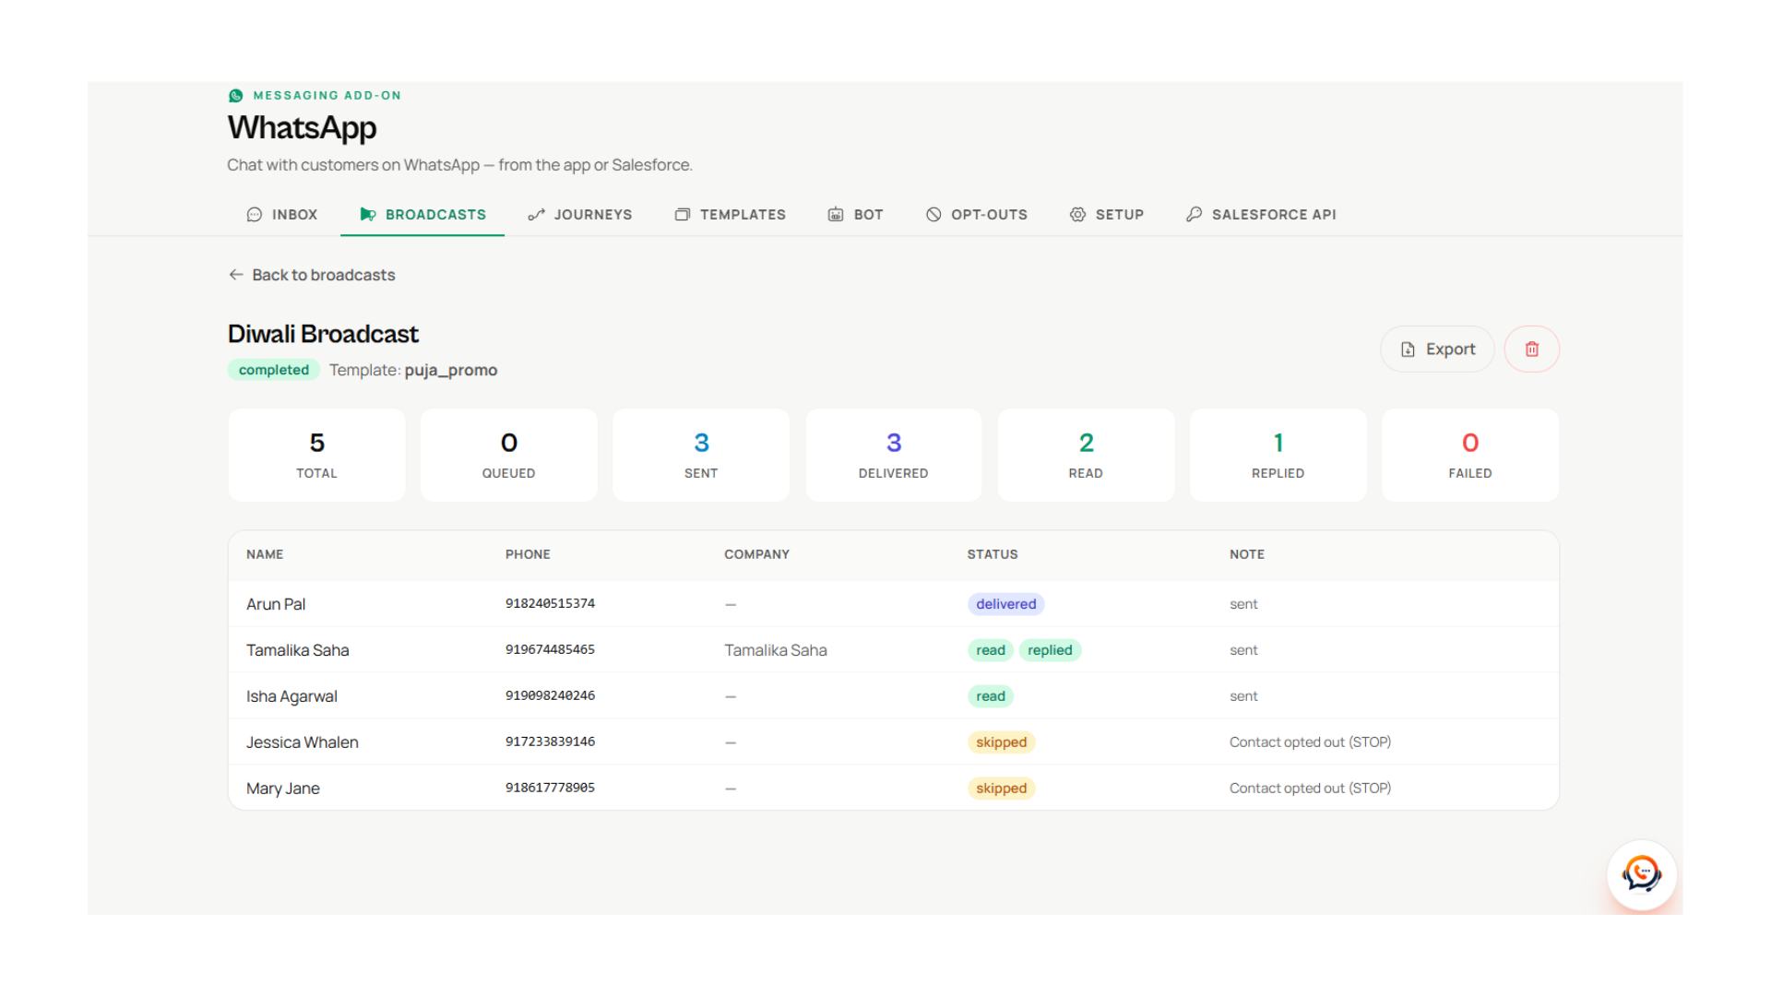This screenshot has height=996, width=1771.
Task: Click the skipped badge for Jessica Whalen
Action: (x=1002, y=742)
